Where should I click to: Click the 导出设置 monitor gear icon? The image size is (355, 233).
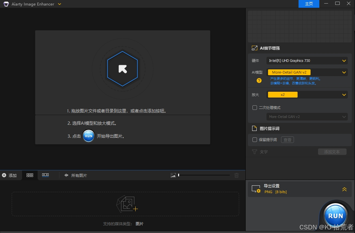tap(256, 189)
